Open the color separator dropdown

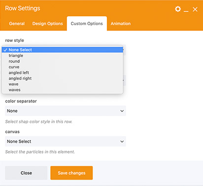coord(66,111)
